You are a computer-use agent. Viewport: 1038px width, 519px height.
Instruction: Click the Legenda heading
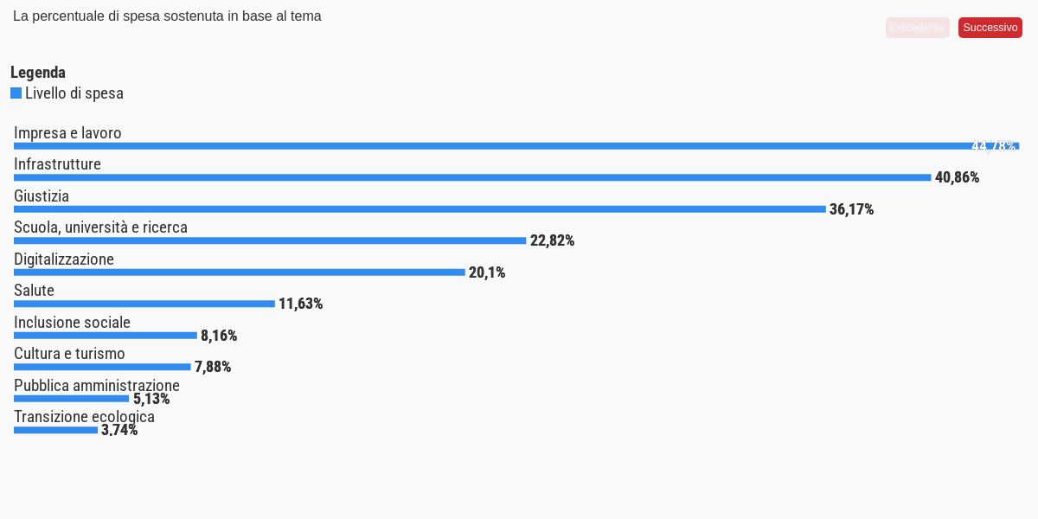pos(38,73)
